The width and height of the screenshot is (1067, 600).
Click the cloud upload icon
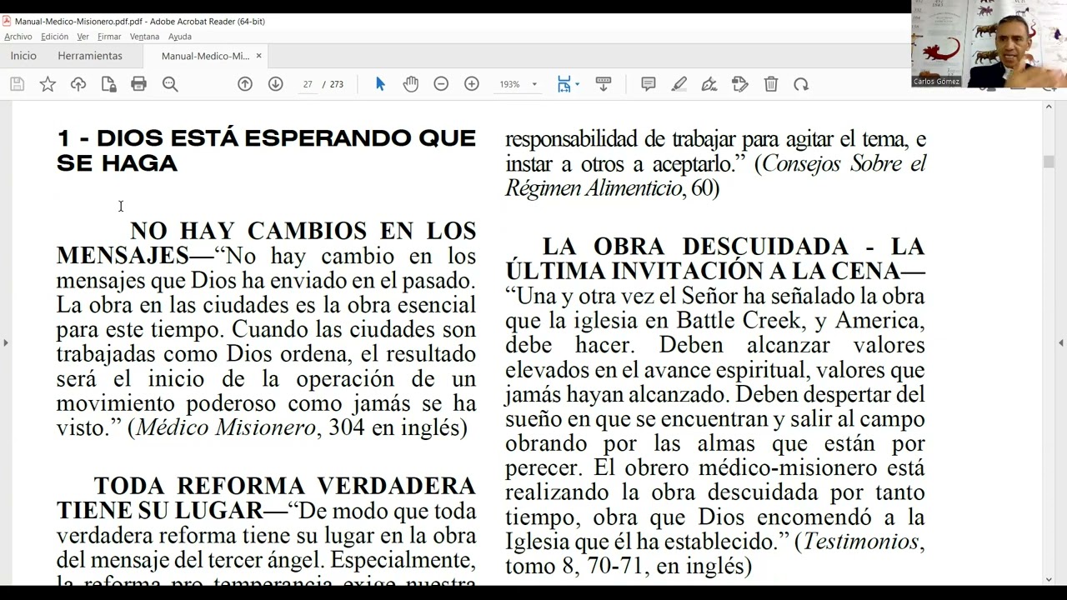click(x=78, y=84)
